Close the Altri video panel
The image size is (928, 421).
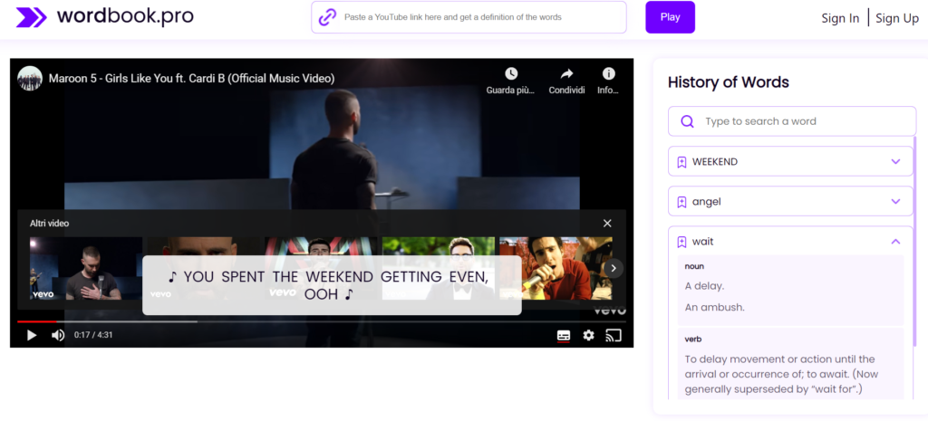607,224
